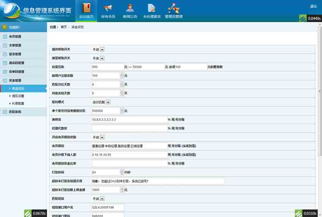
Task: Select 提现设置 in the sidebar
Action: (x=18, y=96)
